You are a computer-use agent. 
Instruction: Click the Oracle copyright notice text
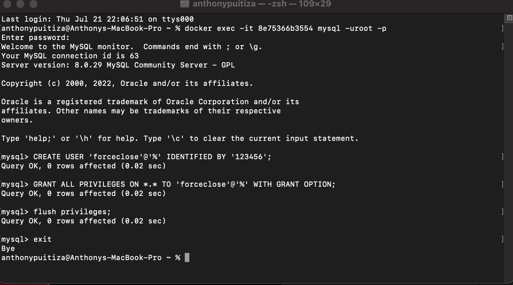pos(127,83)
